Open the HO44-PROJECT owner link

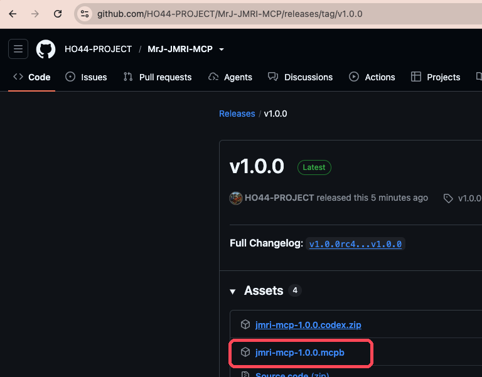98,49
